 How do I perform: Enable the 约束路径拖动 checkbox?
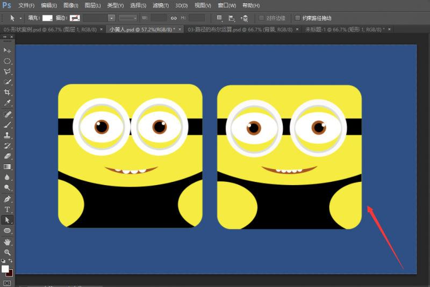tap(298, 18)
